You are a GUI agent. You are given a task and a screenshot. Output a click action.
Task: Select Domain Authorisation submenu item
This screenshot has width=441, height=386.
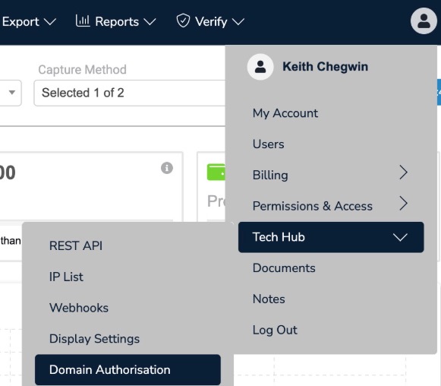click(128, 370)
